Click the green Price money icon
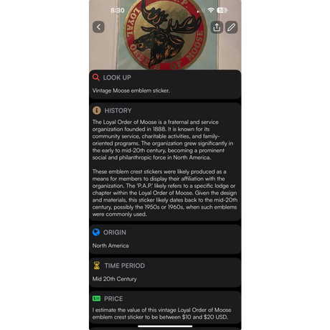Screen dimensions: 330x330 pos(96,298)
